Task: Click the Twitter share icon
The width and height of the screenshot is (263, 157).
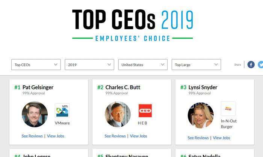Action: (261, 65)
